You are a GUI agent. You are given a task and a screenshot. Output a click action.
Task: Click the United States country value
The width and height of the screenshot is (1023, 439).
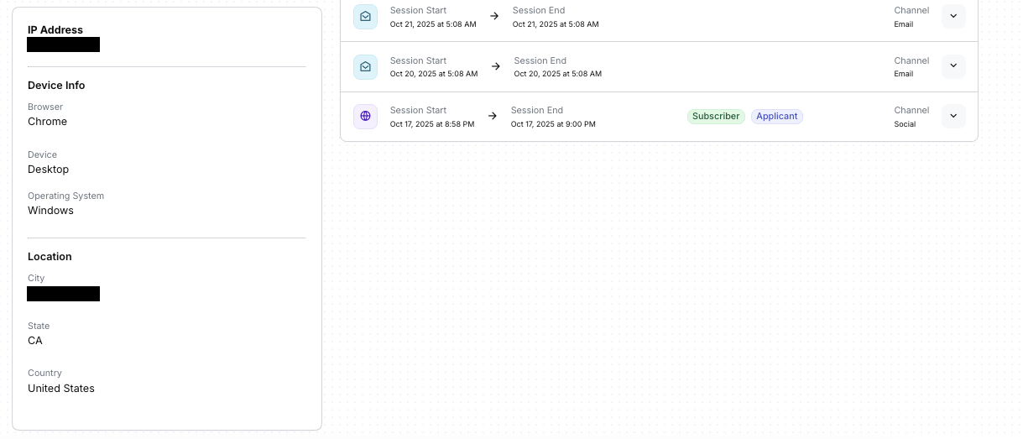pyautogui.click(x=61, y=389)
